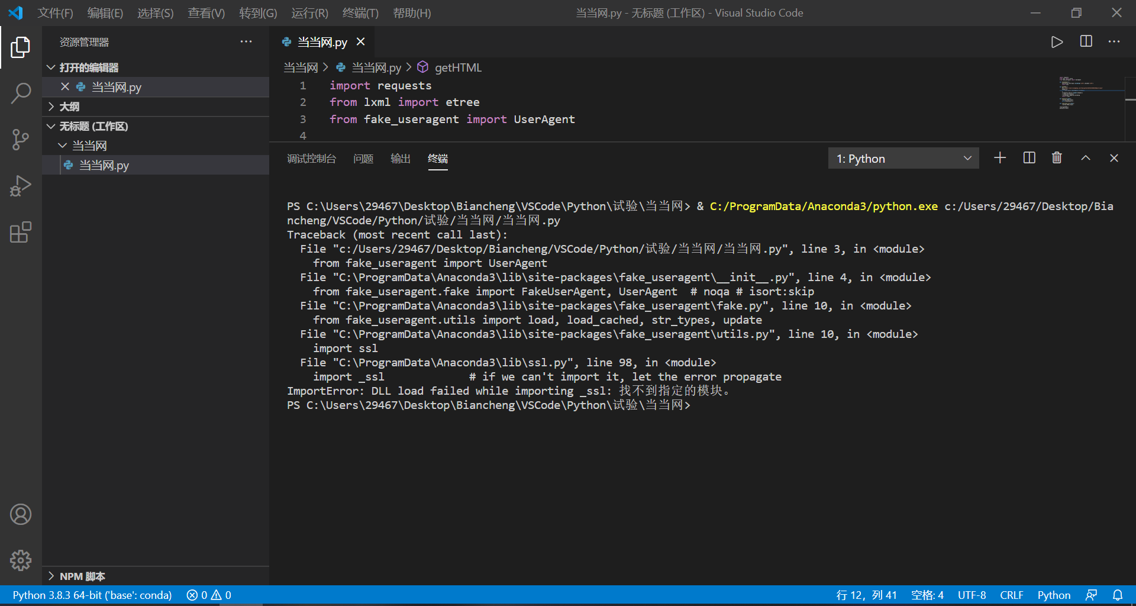The width and height of the screenshot is (1136, 606).
Task: Split the terminal panel
Action: tap(1029, 158)
